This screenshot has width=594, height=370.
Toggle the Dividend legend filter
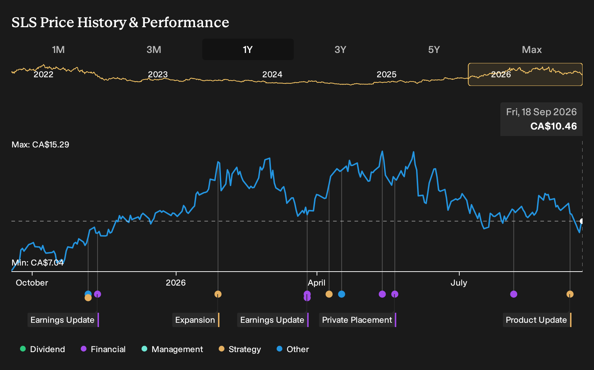(43, 349)
